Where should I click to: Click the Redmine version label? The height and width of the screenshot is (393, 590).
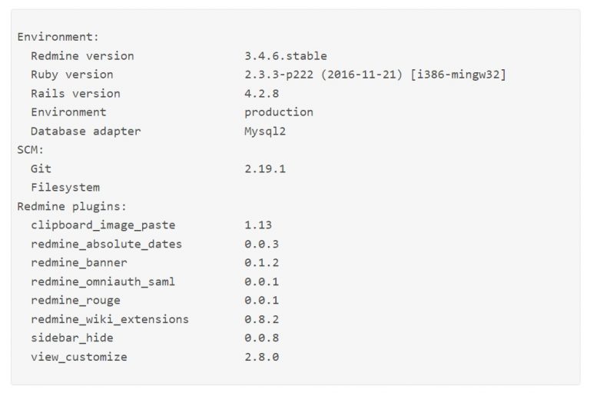pyautogui.click(x=82, y=56)
